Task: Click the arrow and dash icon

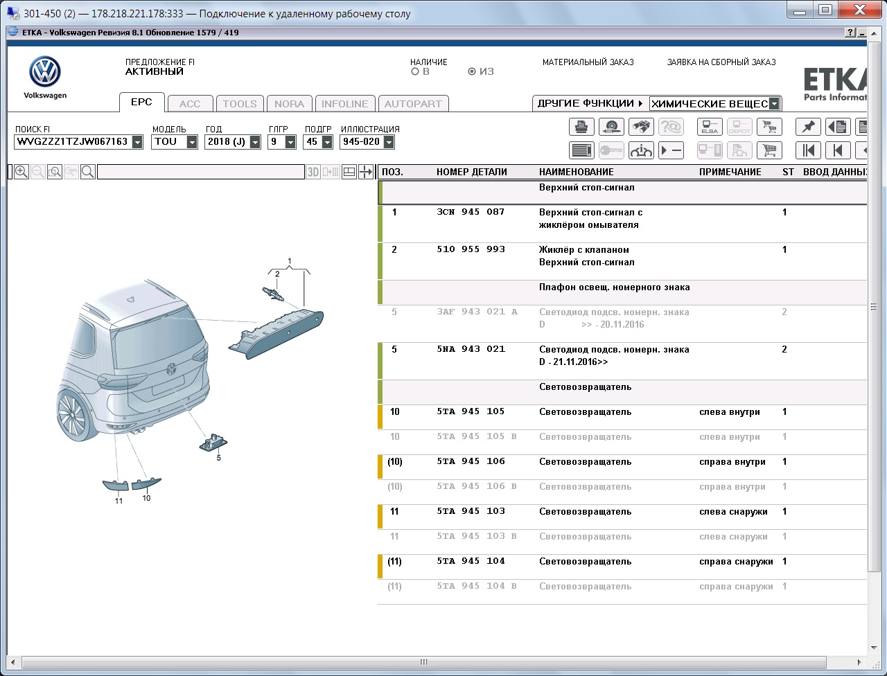Action: pos(671,150)
